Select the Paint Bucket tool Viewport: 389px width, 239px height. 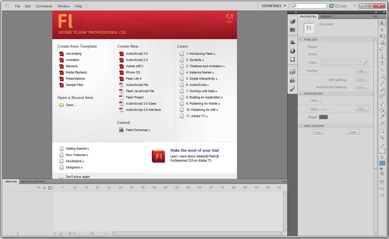click(382, 109)
